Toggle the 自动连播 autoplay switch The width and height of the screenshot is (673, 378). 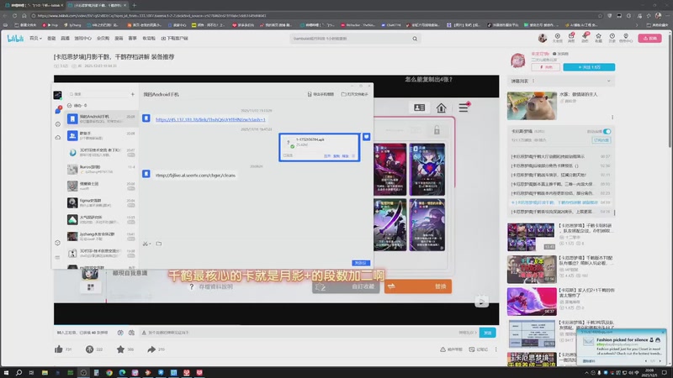click(x=607, y=132)
